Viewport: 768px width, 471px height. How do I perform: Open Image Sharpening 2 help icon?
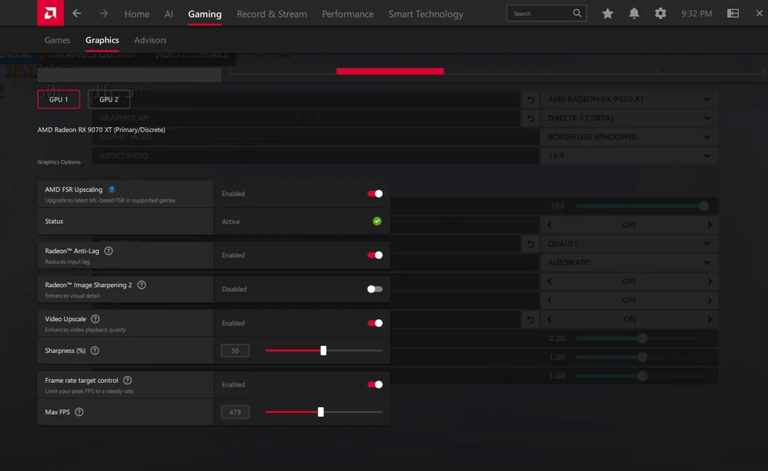pyautogui.click(x=142, y=285)
